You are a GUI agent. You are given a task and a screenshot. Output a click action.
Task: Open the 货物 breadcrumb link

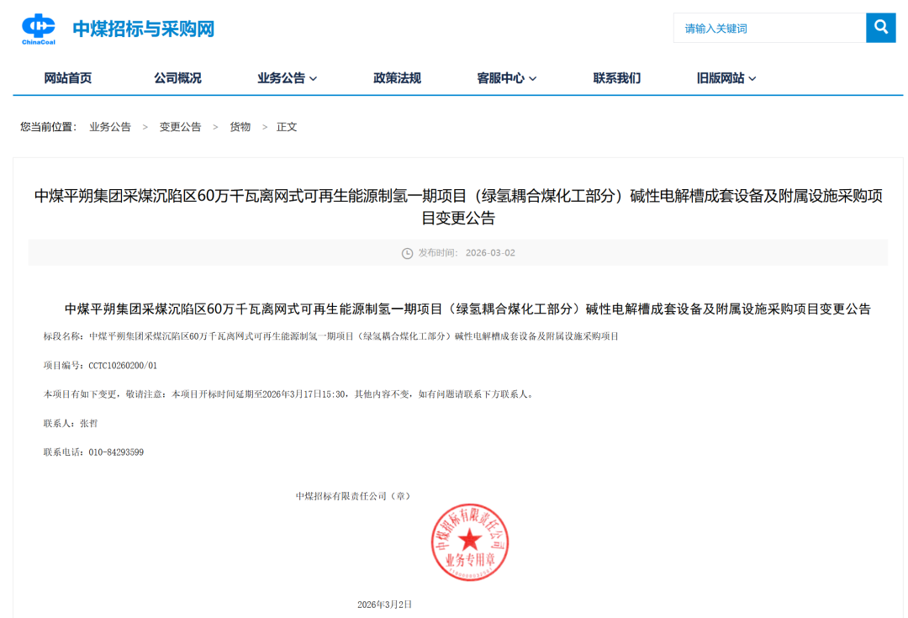pyautogui.click(x=240, y=126)
